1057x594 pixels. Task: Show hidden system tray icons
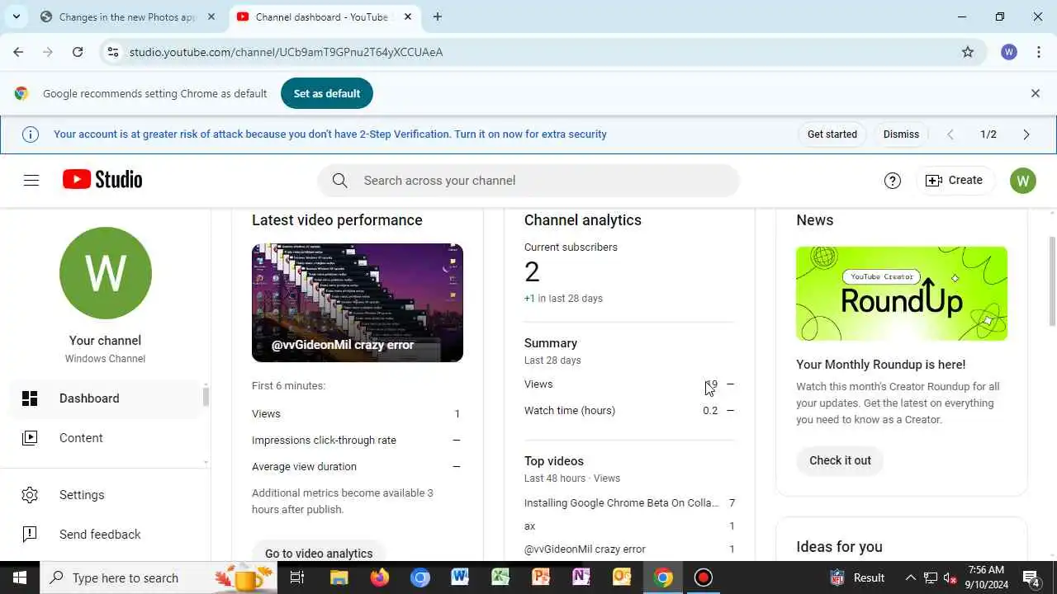[911, 577]
